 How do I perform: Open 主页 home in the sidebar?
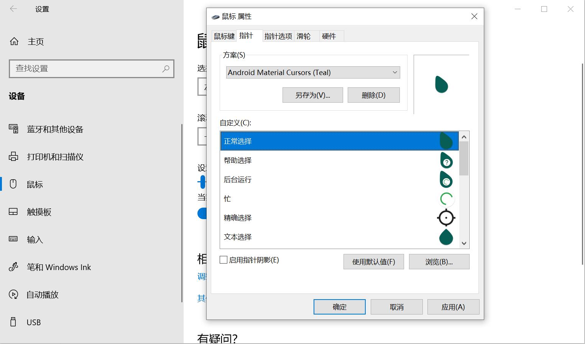coord(36,41)
